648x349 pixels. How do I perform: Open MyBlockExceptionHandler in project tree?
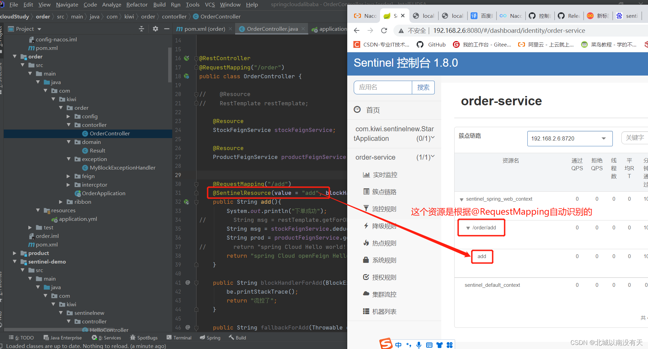[122, 167]
